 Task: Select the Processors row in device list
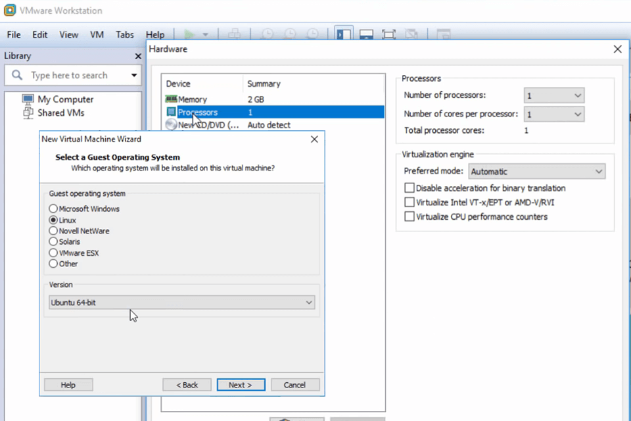pos(274,112)
